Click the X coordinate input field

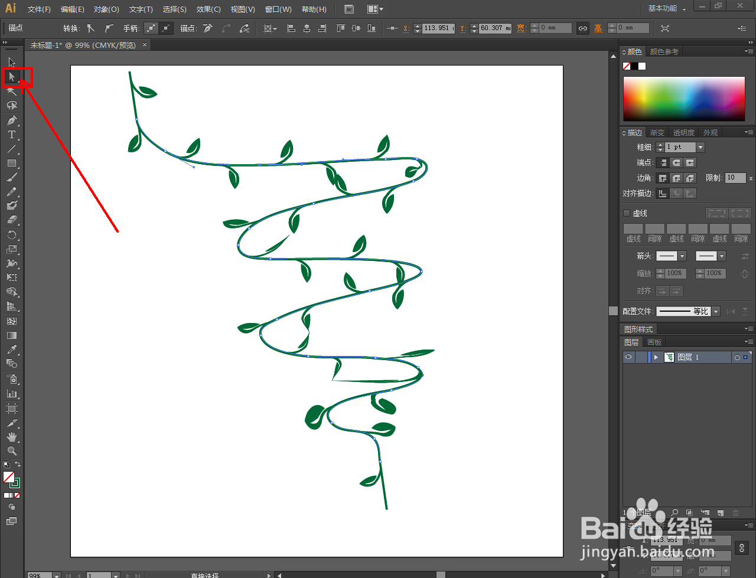(x=439, y=28)
